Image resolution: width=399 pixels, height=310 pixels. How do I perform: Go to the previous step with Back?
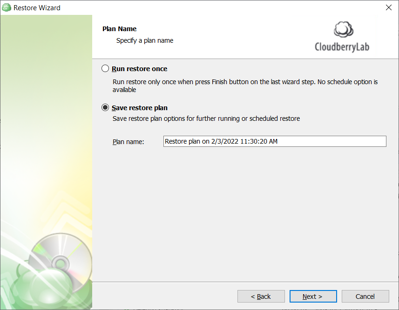(x=261, y=296)
